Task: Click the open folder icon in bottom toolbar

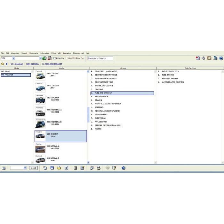Action: pos(59,168)
